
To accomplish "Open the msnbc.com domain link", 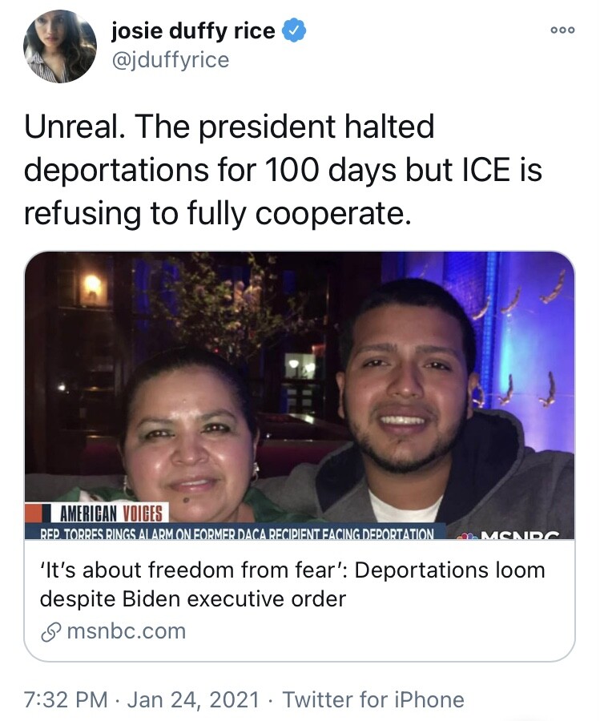I will click(x=127, y=631).
